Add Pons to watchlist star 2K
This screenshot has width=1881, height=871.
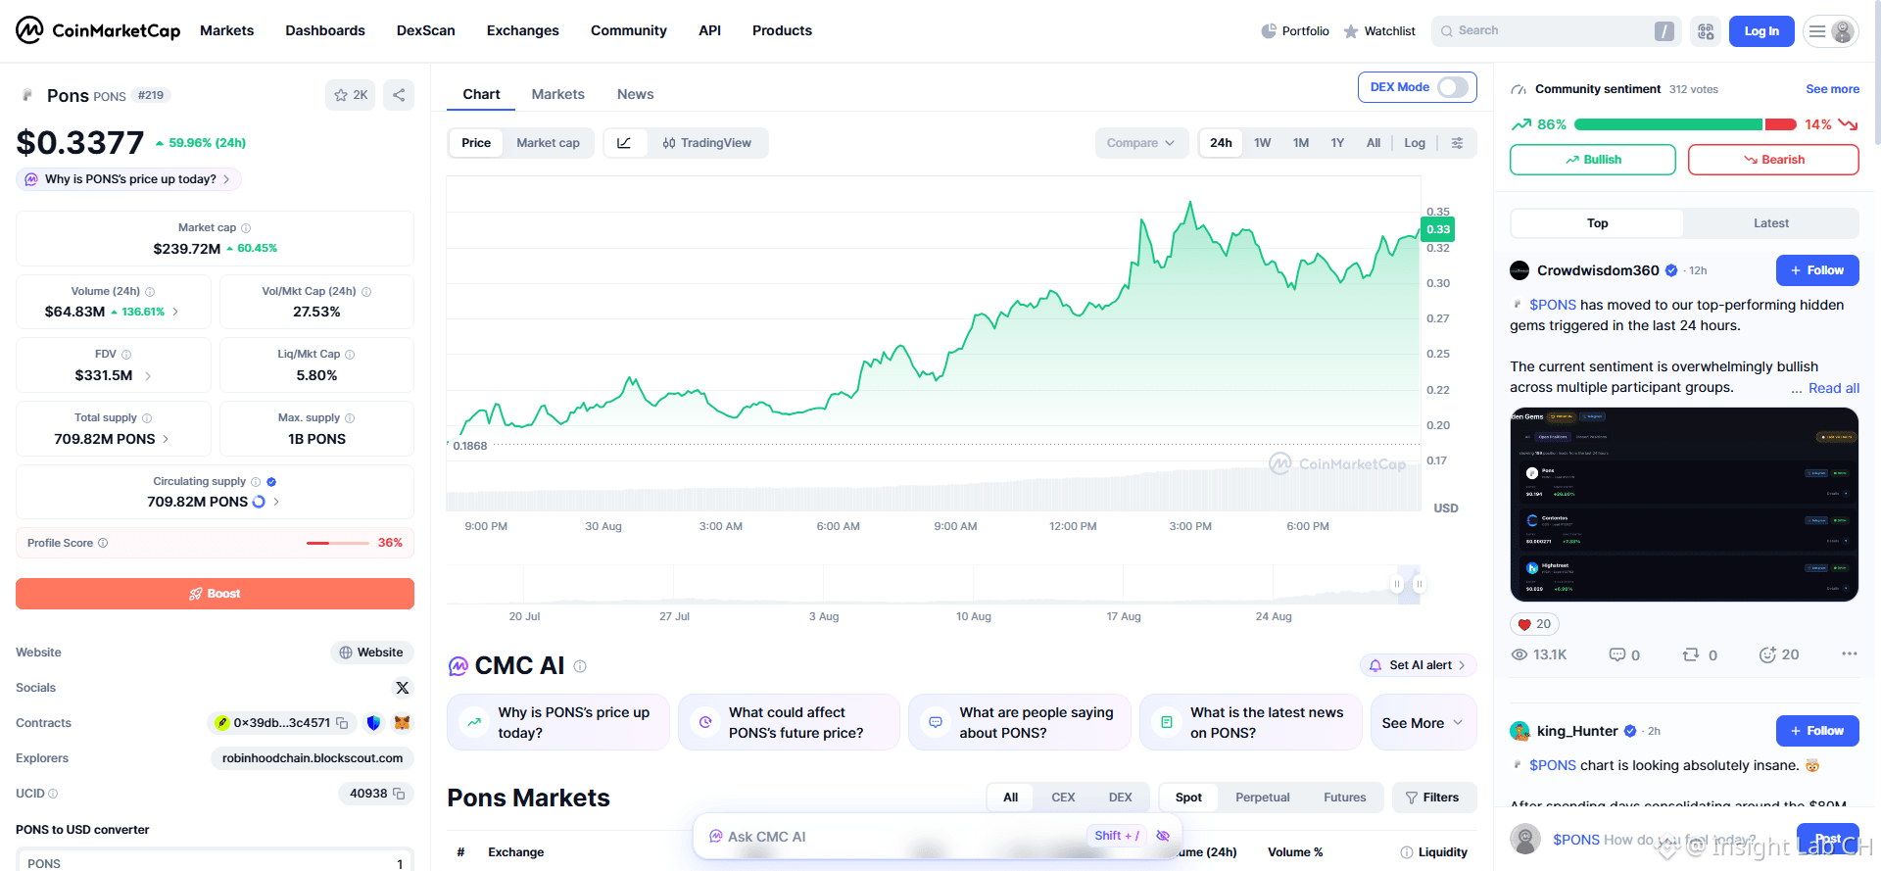pyautogui.click(x=350, y=95)
